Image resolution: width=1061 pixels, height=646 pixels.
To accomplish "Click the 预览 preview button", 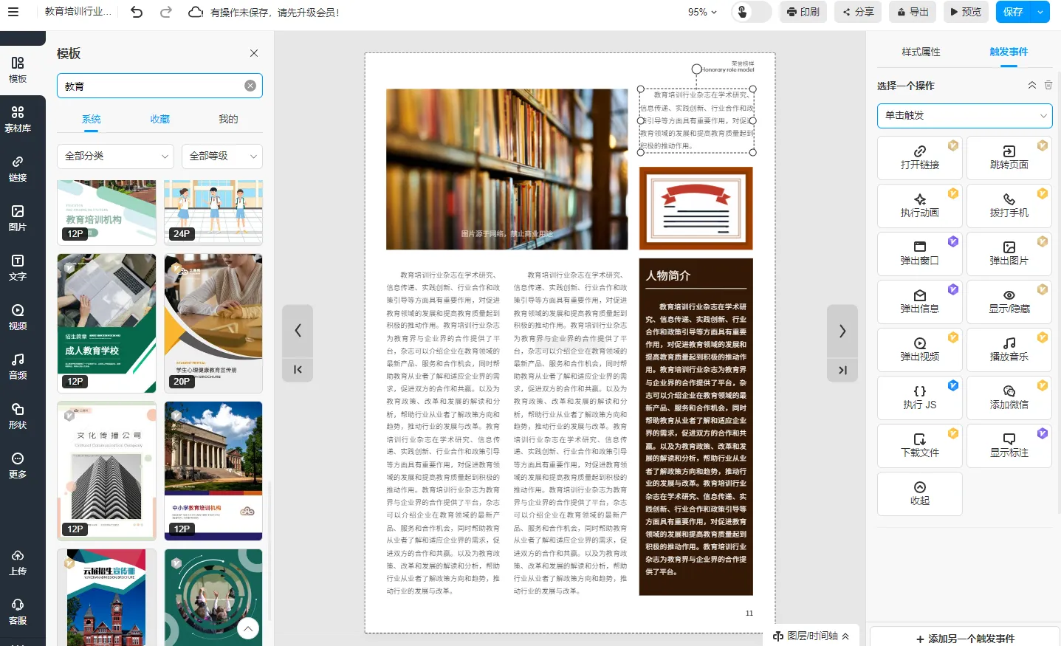I will pyautogui.click(x=965, y=12).
